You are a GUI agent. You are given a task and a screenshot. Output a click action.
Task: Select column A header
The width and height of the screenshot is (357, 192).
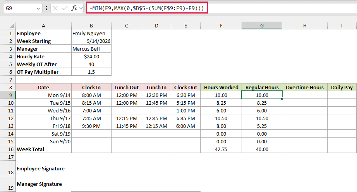click(43, 25)
